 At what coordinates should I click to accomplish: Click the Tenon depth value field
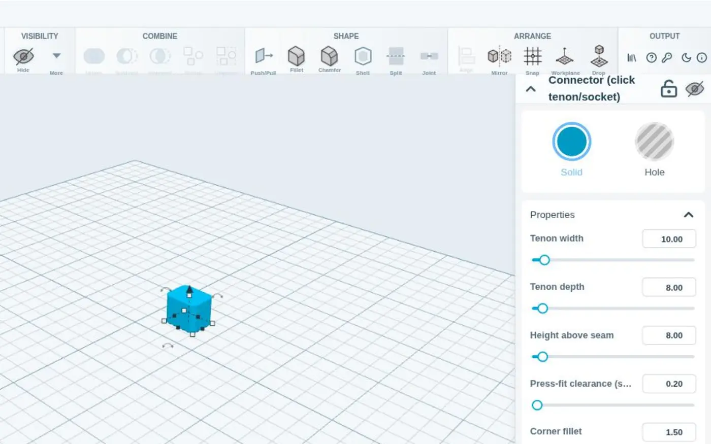point(669,287)
